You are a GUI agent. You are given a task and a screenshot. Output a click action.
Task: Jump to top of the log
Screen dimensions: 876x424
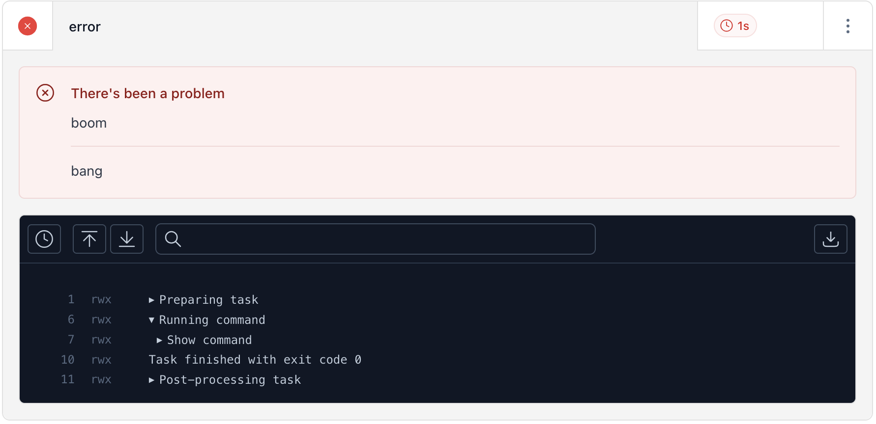[x=89, y=239]
